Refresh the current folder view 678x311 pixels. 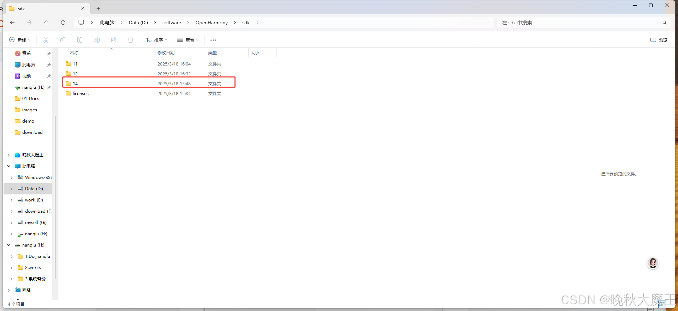point(63,23)
